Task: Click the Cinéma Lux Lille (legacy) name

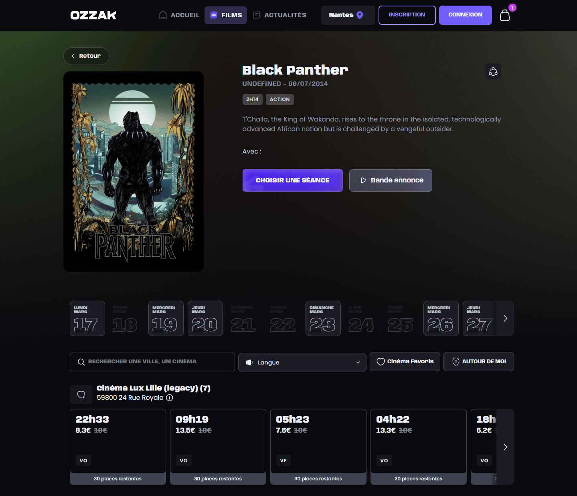Action: pyautogui.click(x=154, y=388)
